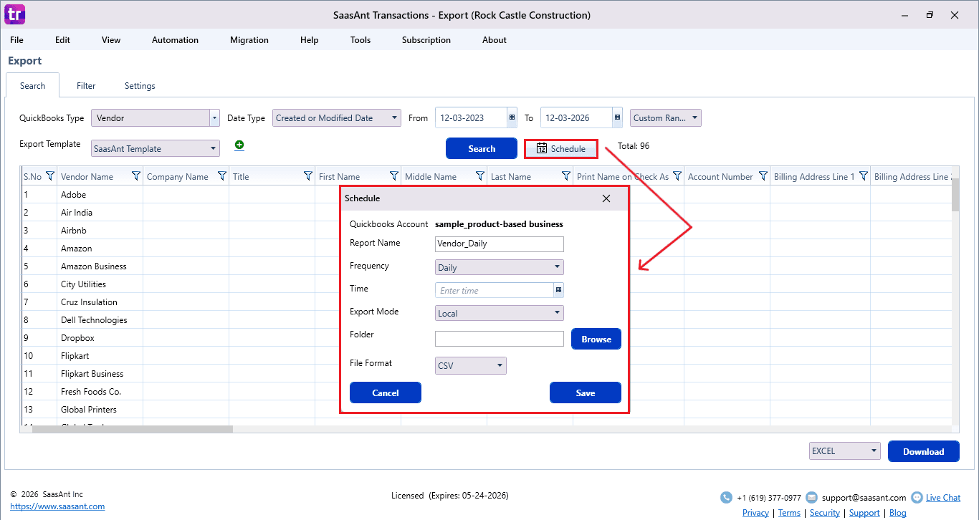Image resolution: width=979 pixels, height=520 pixels.
Task: Click Last Name column filter funnel icon
Action: click(x=566, y=176)
